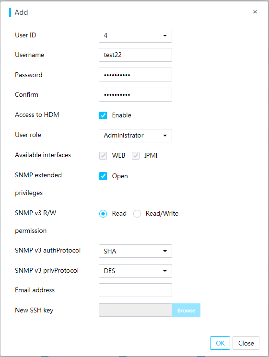Click the WEB interface checkbox

pos(103,156)
